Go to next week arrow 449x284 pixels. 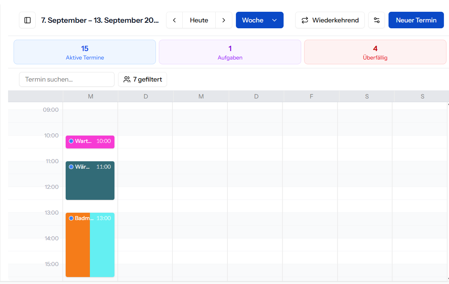click(224, 20)
